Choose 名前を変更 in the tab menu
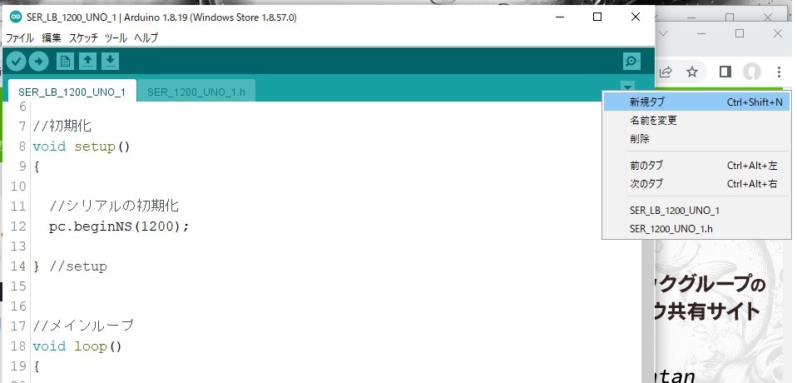Viewport: 797px width, 383px height. (696, 121)
